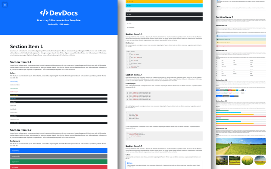Select the cyan .bg-info color bar
Image resolution: width=271 pixels, height=169 pixels.
[x=164, y=5]
